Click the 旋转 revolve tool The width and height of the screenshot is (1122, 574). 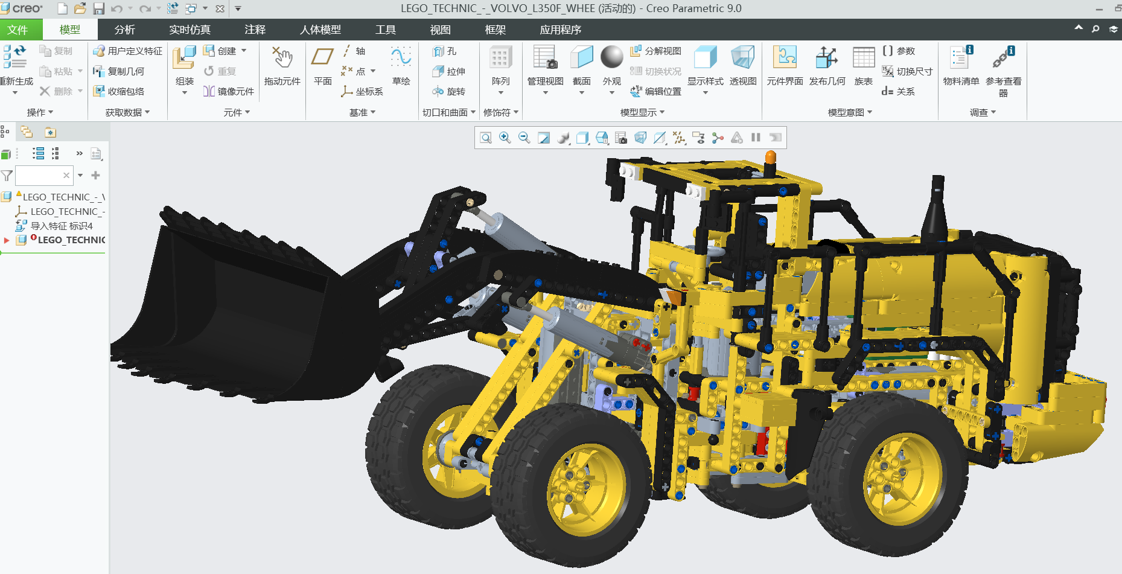449,91
